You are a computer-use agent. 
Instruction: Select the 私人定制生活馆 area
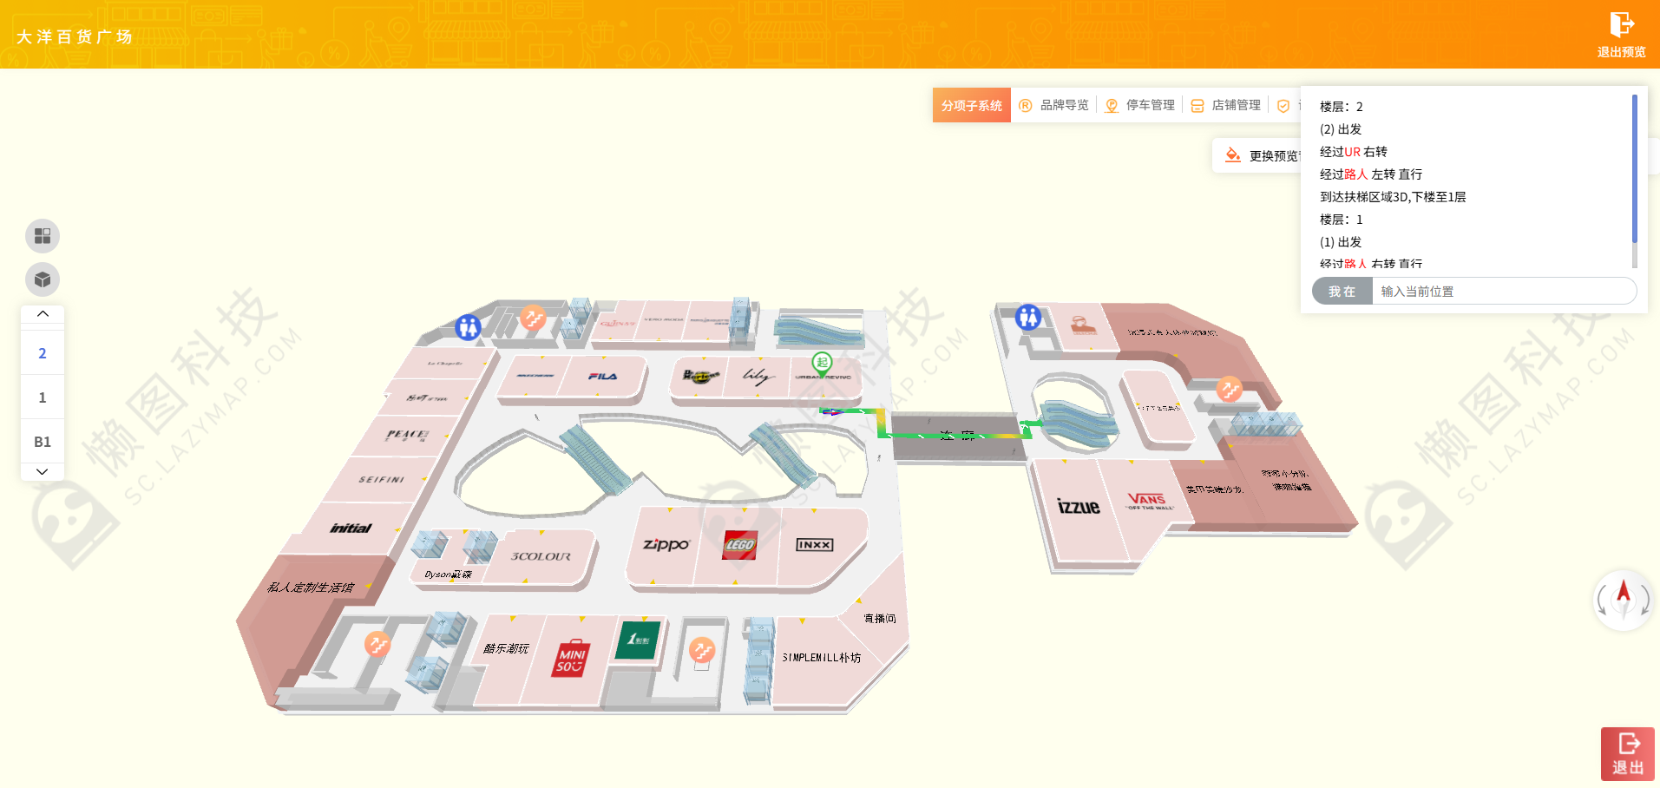pyautogui.click(x=310, y=588)
